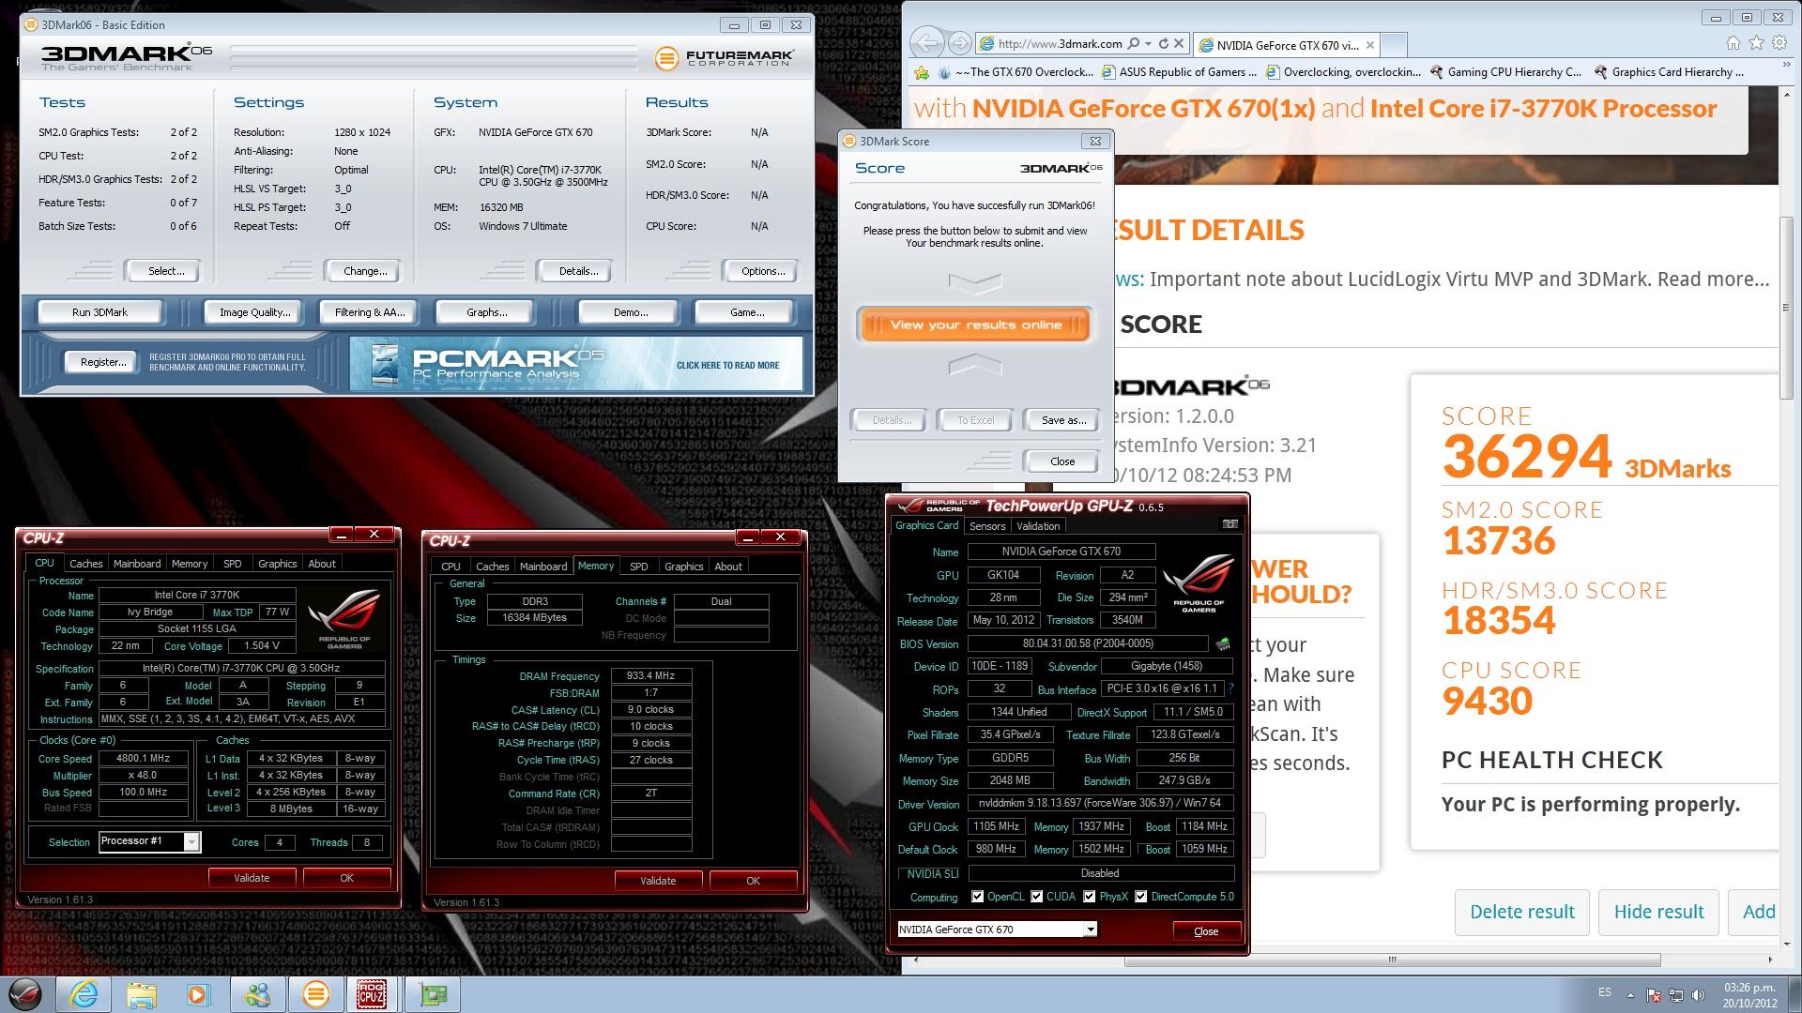Open Internet Explorer favorites star
This screenshot has width=1802, height=1013.
click(1756, 43)
